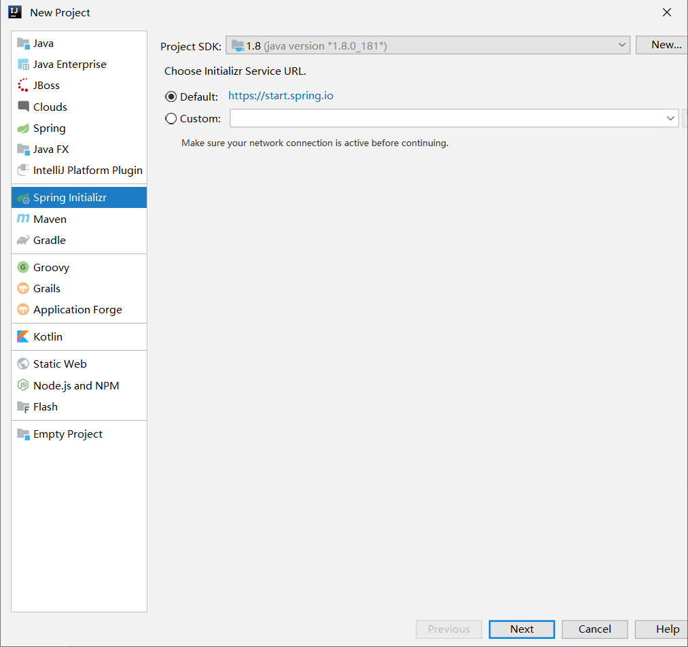This screenshot has width=688, height=647.
Task: Click the IntelliJ Platform Plugin icon
Action: click(23, 171)
